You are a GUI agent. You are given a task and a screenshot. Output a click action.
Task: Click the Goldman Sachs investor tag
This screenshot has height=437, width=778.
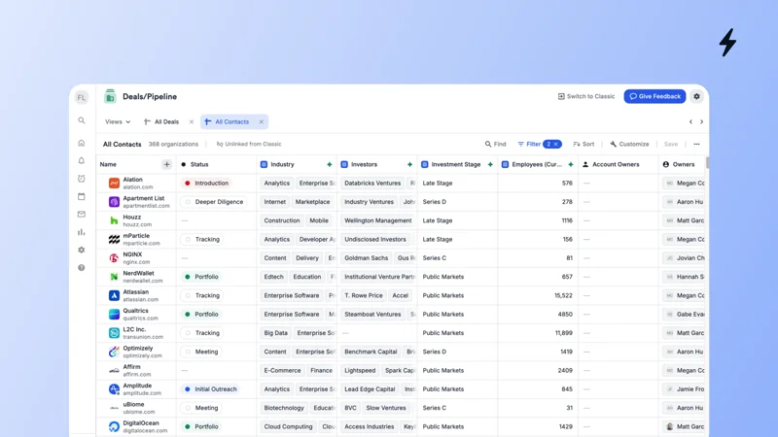367,258
